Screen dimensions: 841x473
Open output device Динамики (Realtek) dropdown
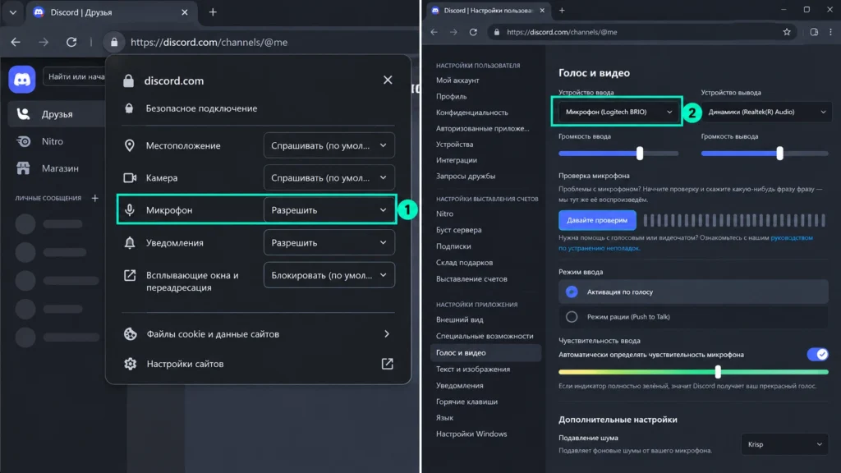point(766,112)
